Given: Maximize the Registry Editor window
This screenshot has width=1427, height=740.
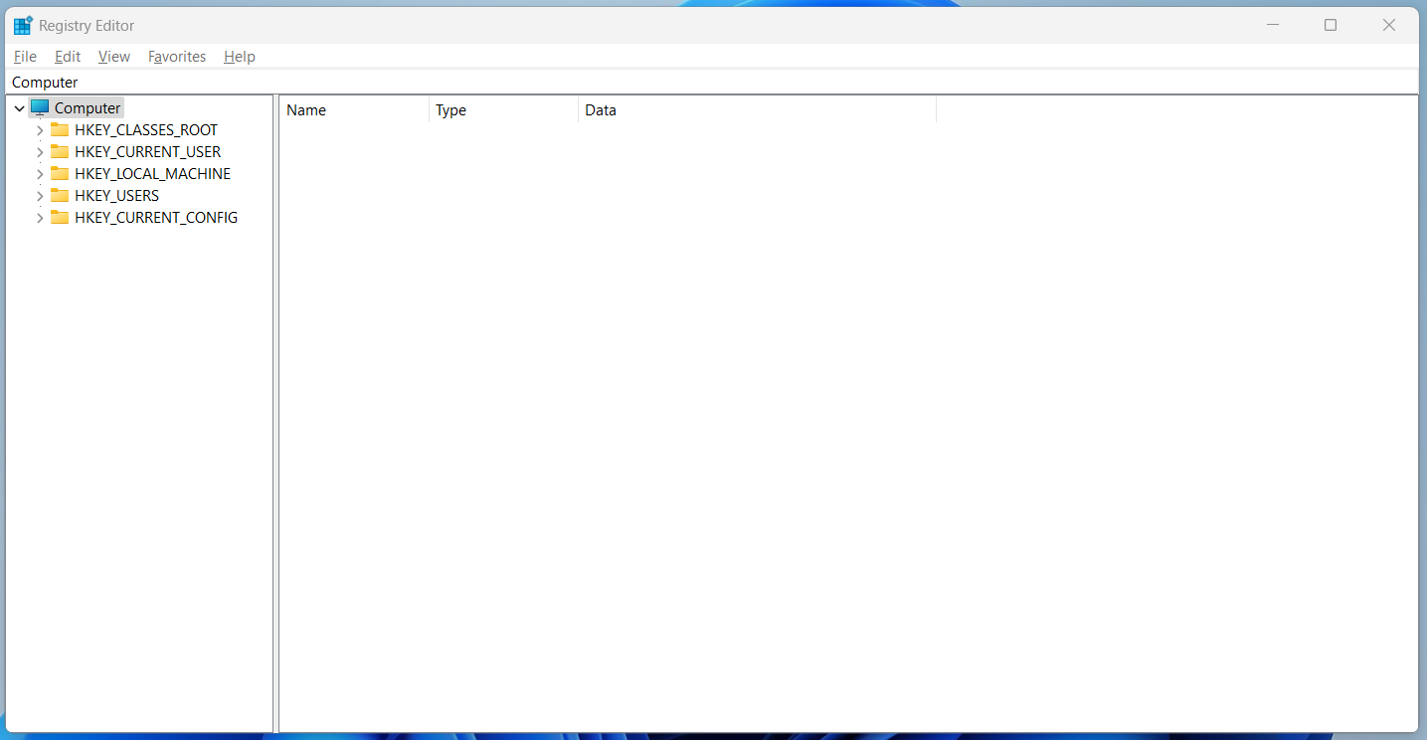Looking at the screenshot, I should click(1331, 25).
